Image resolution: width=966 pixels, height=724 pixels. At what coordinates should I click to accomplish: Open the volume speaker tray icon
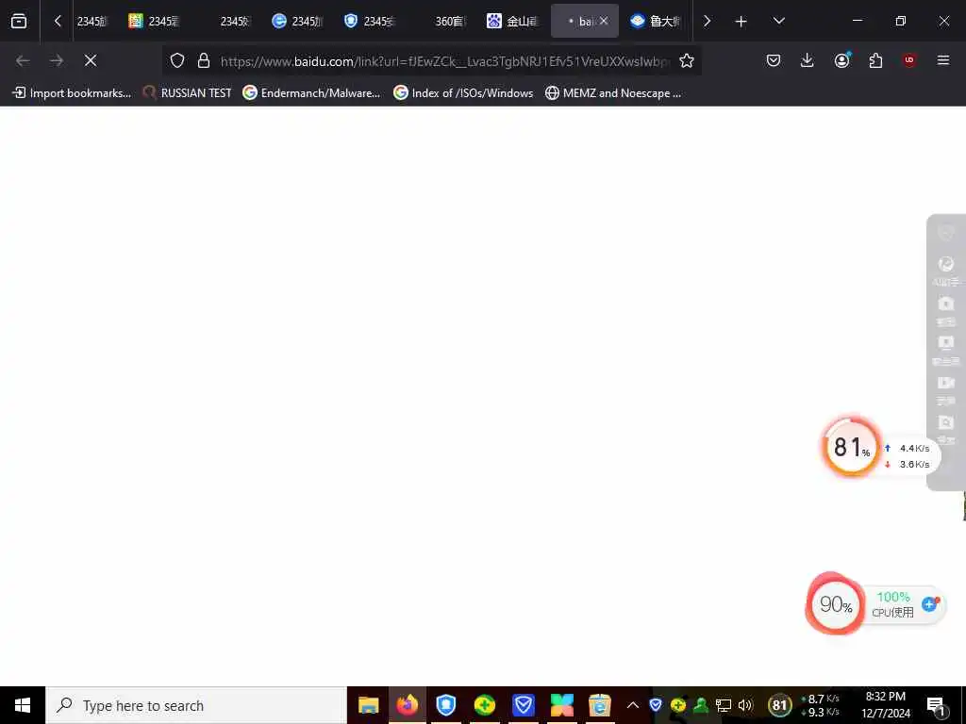[x=745, y=705]
